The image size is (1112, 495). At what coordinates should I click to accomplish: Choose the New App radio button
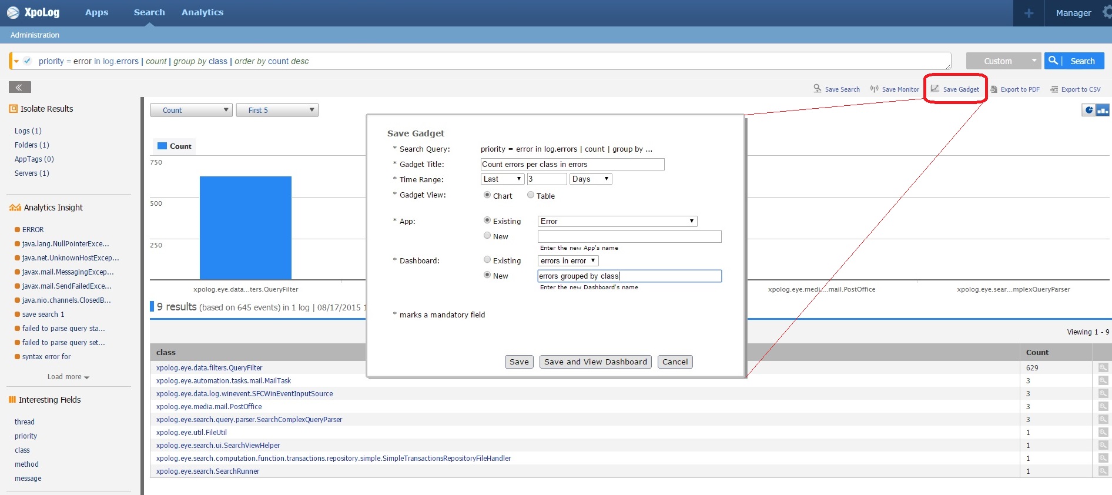coord(487,236)
